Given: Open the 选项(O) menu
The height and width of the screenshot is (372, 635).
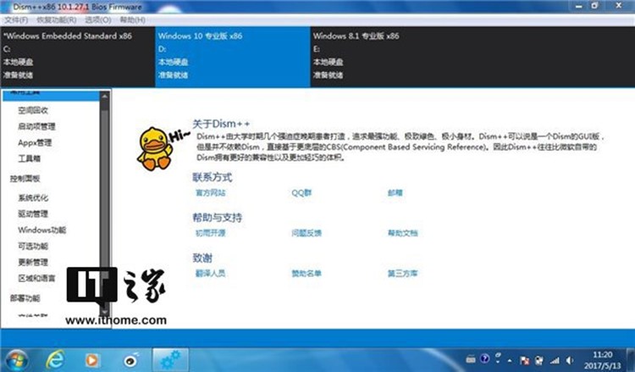Looking at the screenshot, I should [98, 19].
